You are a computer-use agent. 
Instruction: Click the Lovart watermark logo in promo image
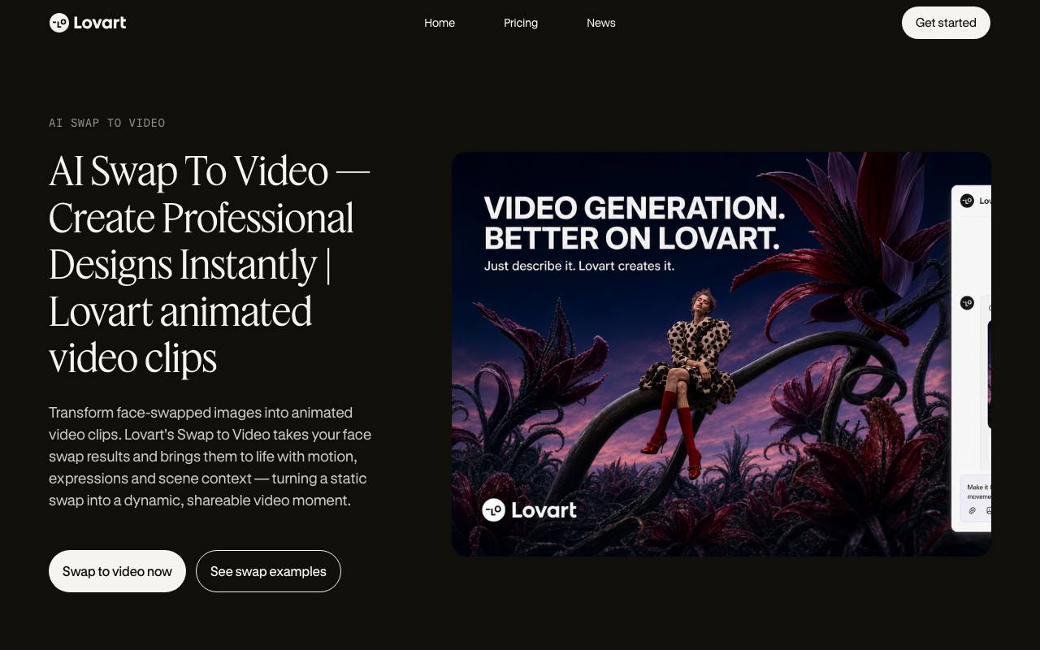(529, 510)
